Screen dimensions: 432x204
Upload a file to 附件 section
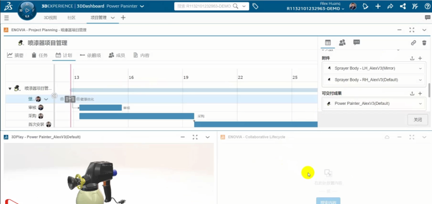click(x=412, y=58)
